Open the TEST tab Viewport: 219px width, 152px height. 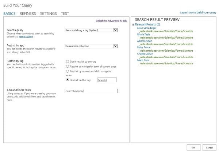65,14
